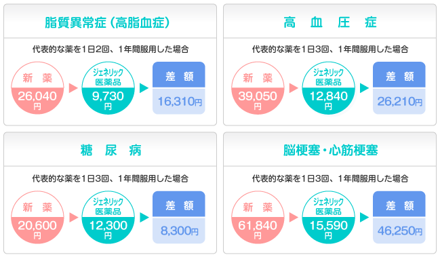This screenshot has width=440, height=257.
Task: Click the pink 新薬 39,050円 circle
Action: pyautogui.click(x=258, y=88)
